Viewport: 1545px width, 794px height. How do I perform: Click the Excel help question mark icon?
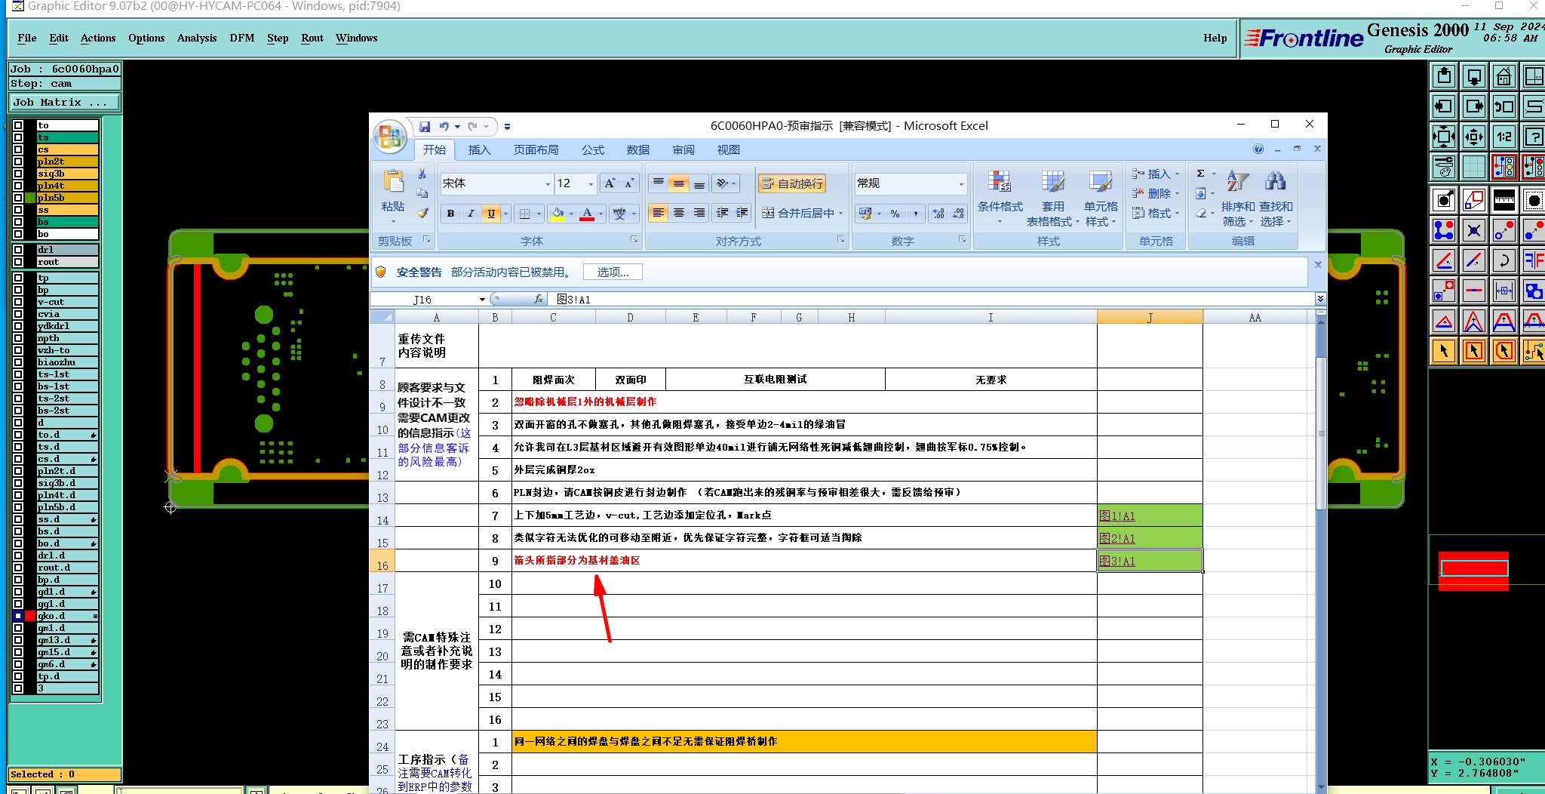[x=1258, y=149]
